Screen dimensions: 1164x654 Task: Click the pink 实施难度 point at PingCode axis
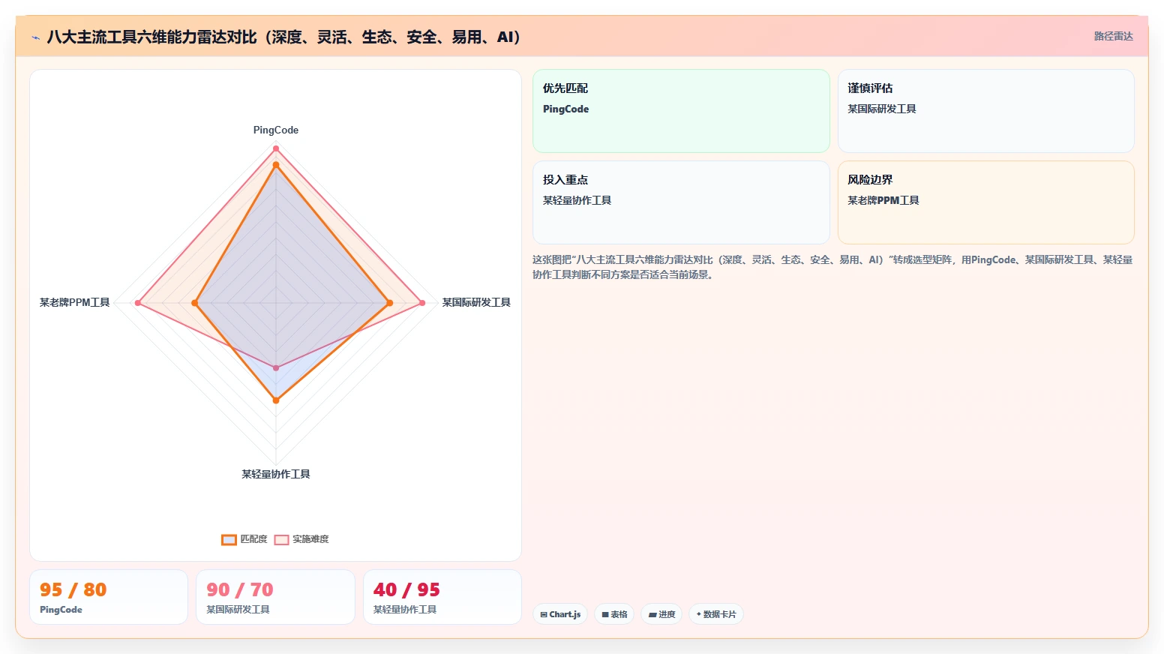tap(276, 148)
